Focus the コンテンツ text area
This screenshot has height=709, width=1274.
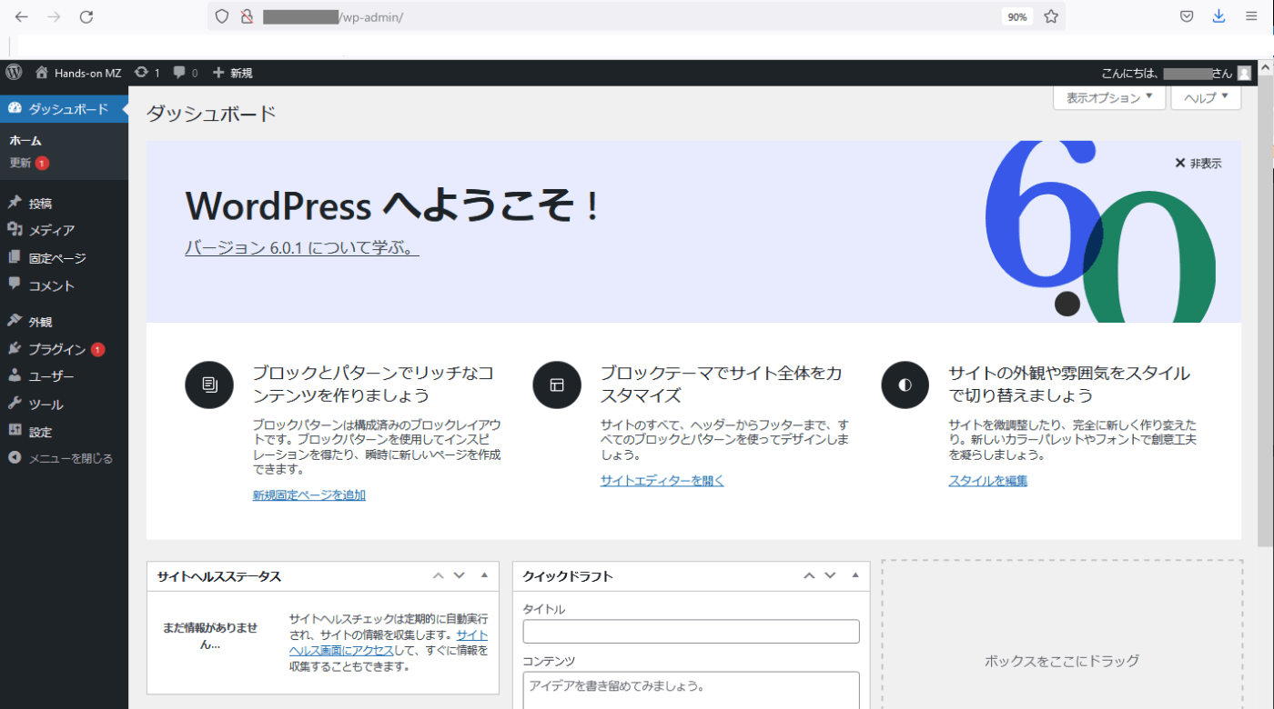pyautogui.click(x=692, y=690)
